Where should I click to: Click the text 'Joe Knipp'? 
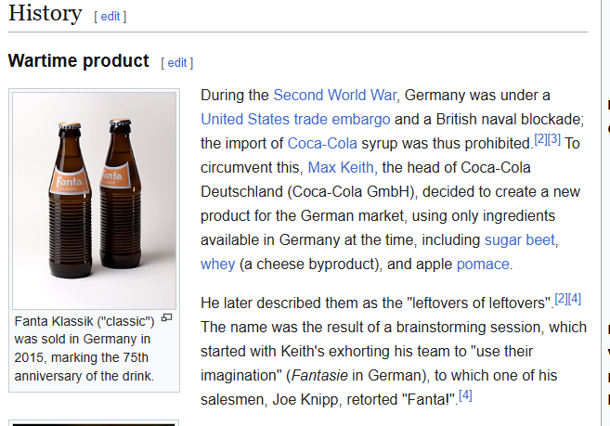(x=305, y=399)
